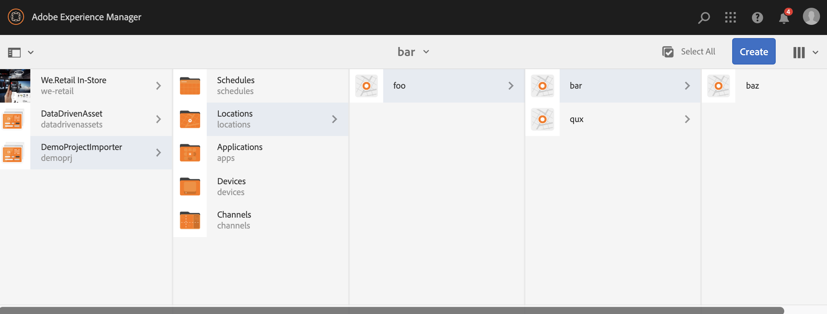Select the baz location item

coord(764,86)
